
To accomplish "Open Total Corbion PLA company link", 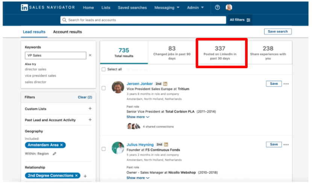I will (x=180, y=111).
